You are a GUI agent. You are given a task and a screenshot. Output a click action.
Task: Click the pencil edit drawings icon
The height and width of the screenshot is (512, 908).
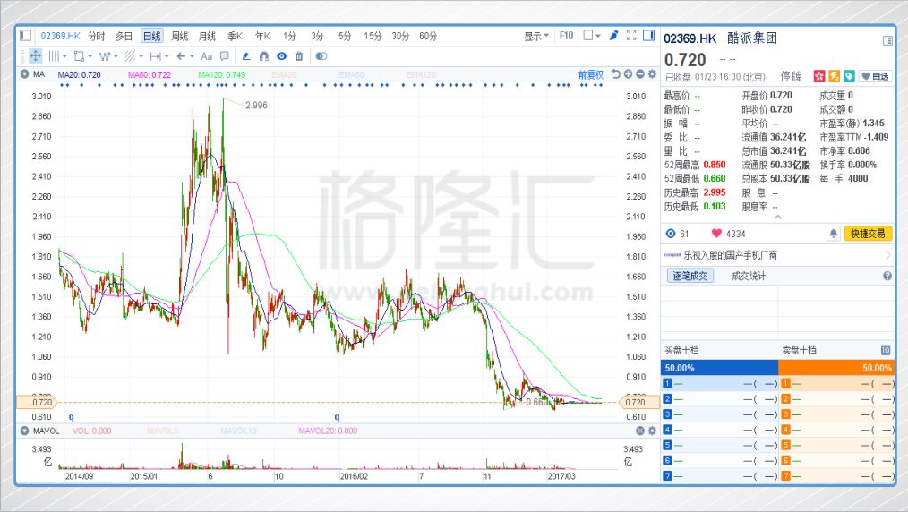click(245, 56)
